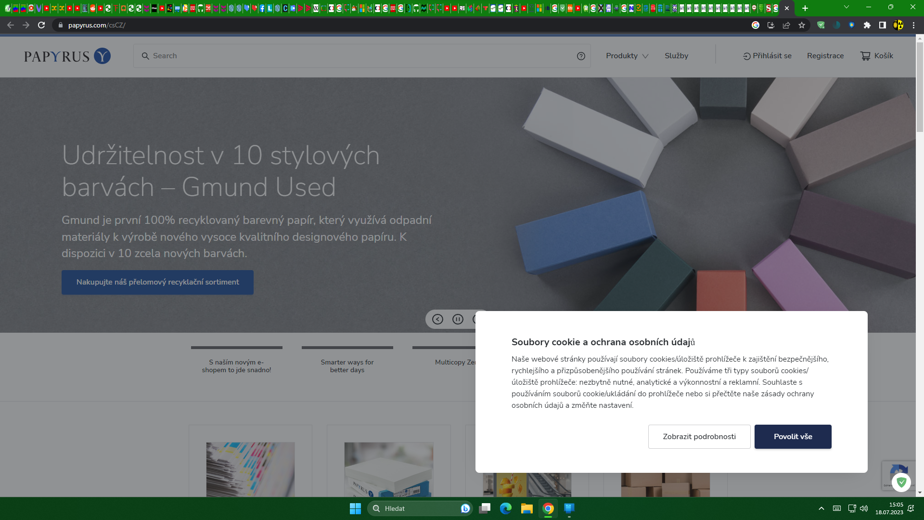Bookmark the page via the star icon
924x520 pixels.
[x=802, y=25]
